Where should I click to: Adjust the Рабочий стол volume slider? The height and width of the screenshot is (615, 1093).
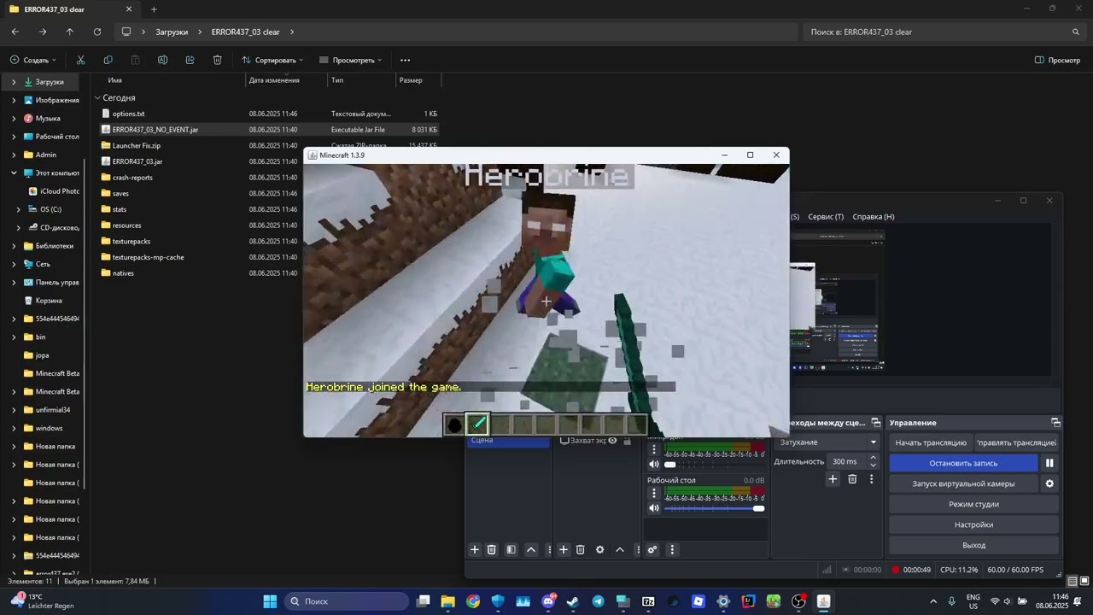tap(714, 508)
